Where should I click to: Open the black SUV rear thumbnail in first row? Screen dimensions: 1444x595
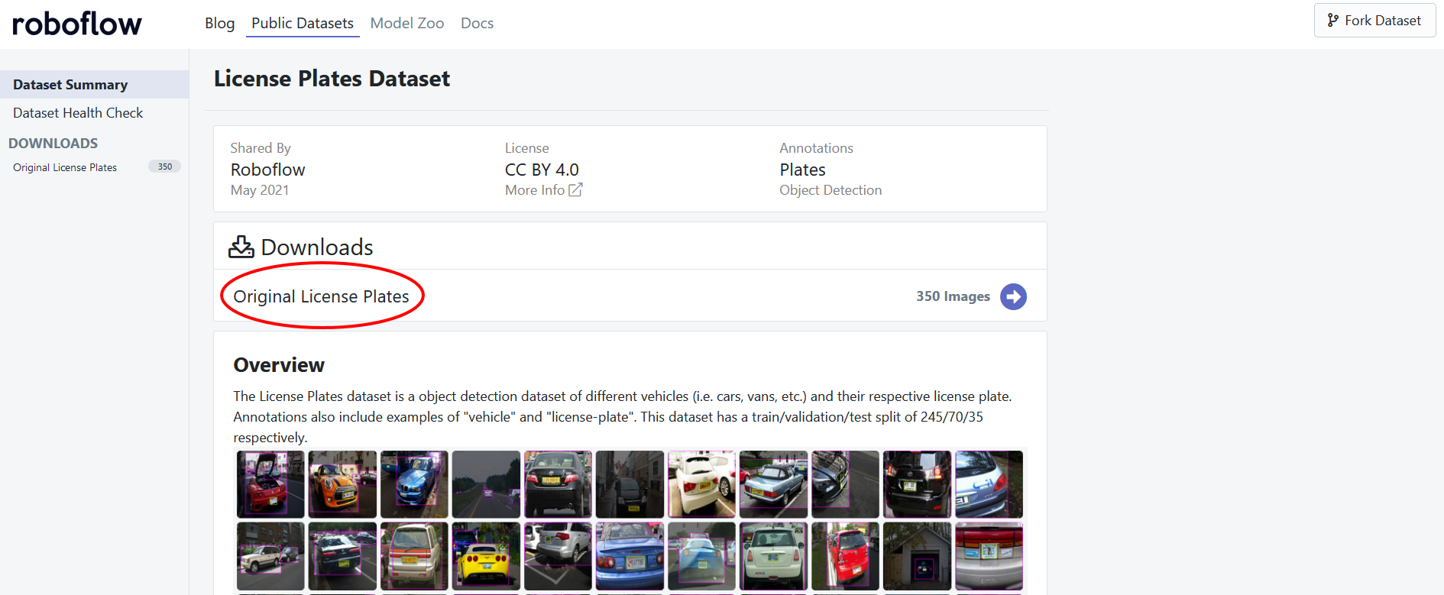tap(917, 484)
